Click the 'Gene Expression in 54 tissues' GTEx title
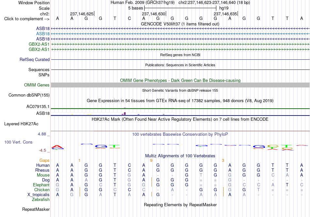This screenshot has width=310, height=217. 180,101
